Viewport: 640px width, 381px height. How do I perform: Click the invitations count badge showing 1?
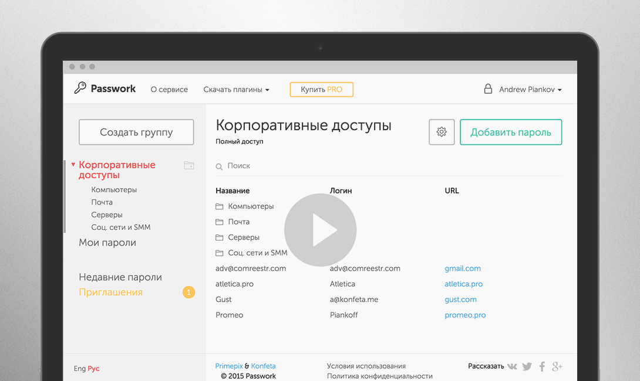tap(188, 292)
